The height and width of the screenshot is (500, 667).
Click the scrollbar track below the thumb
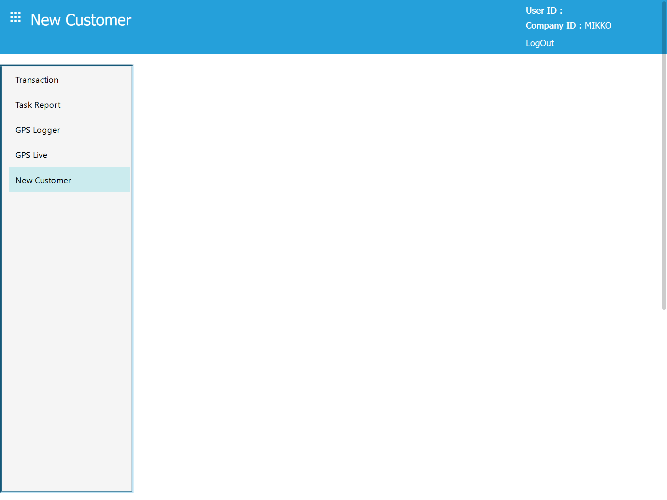point(664,404)
